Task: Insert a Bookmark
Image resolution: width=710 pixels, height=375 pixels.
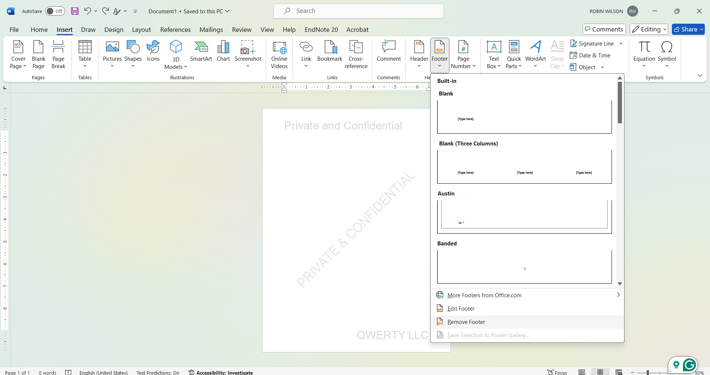Action: pos(330,53)
